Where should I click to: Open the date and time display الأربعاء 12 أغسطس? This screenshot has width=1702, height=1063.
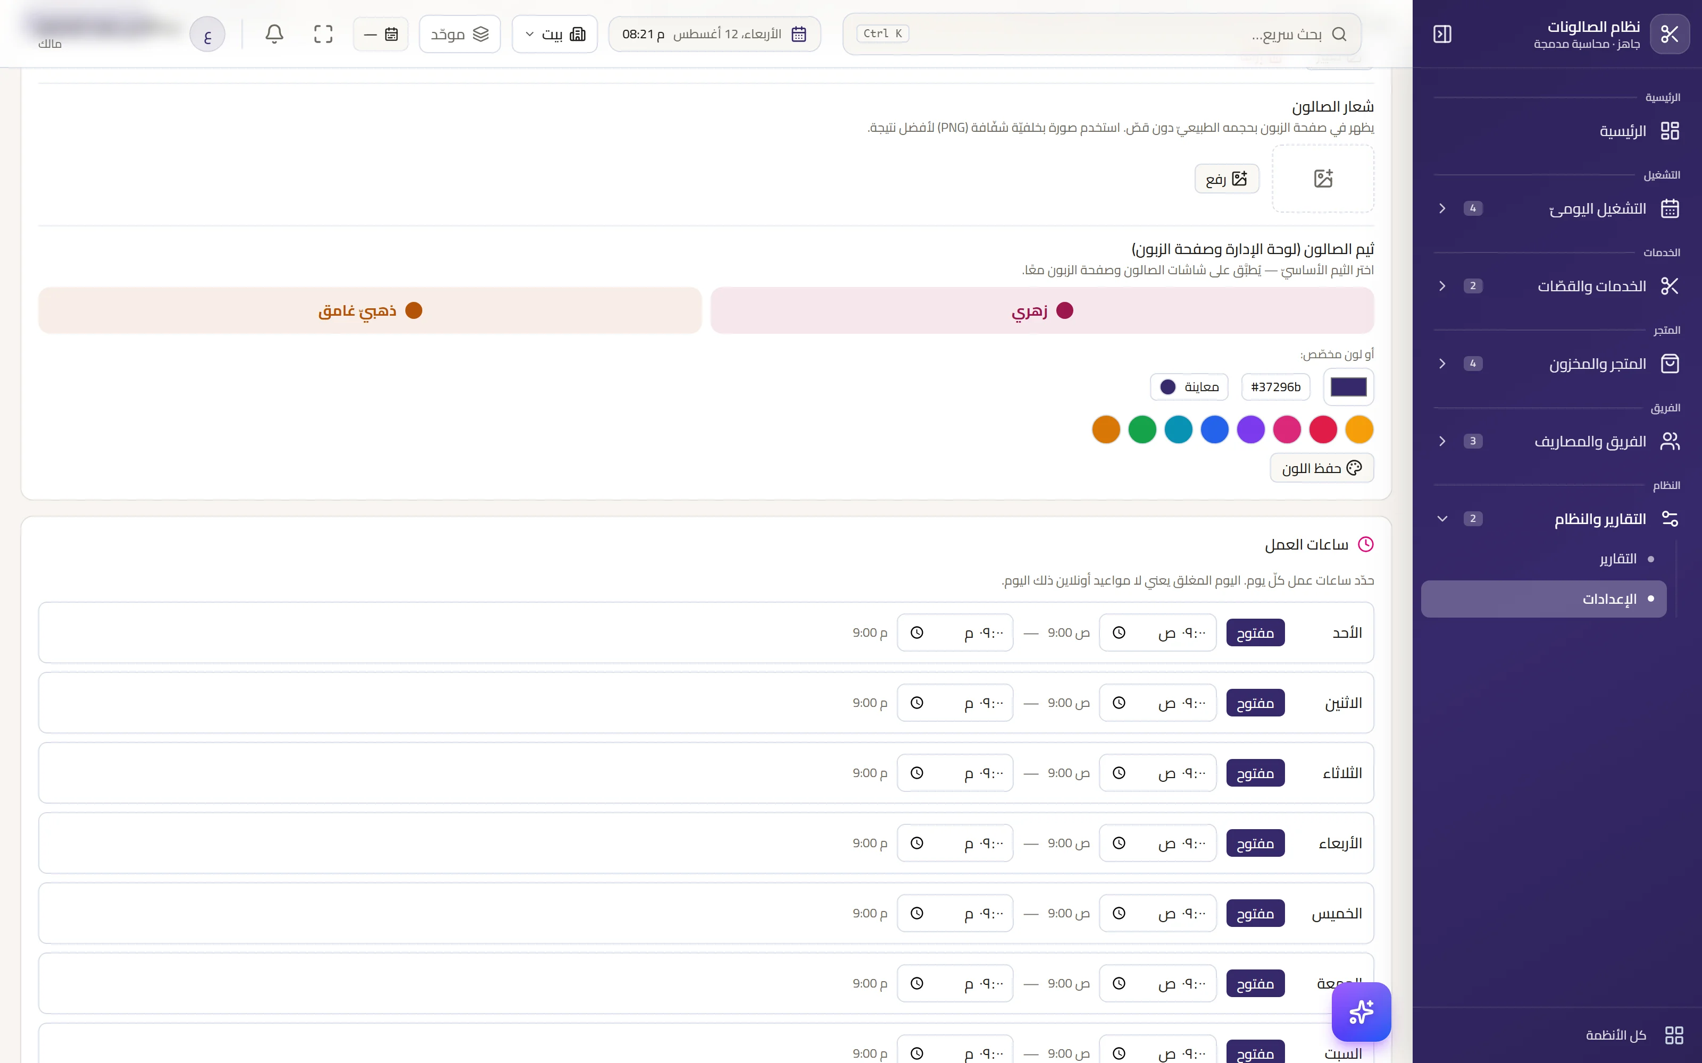tap(714, 33)
